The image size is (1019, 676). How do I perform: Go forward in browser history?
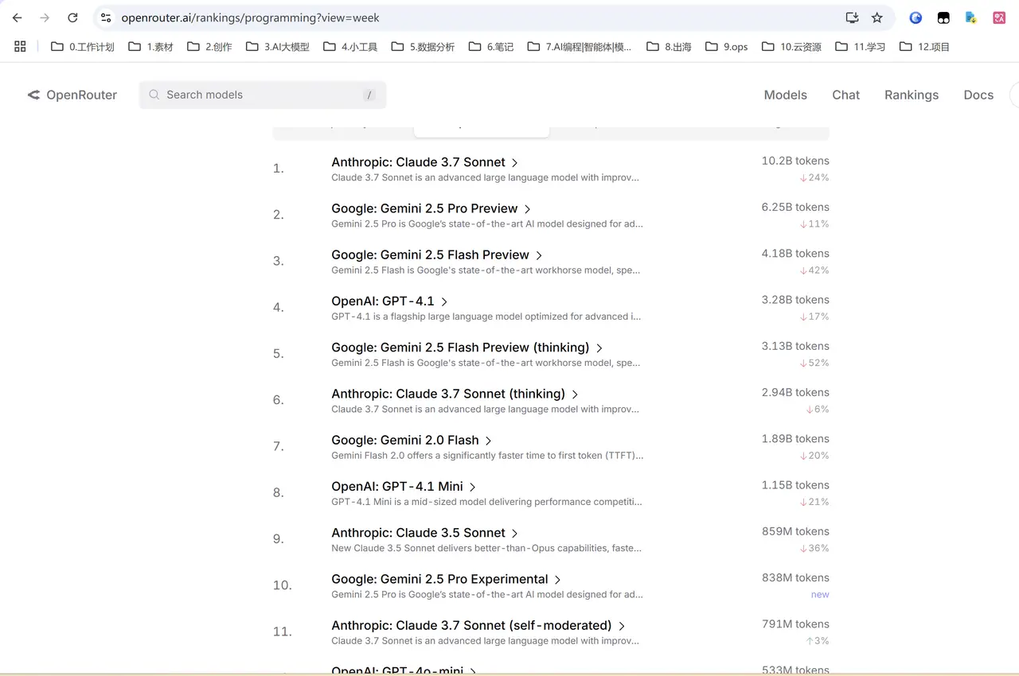pyautogui.click(x=45, y=17)
